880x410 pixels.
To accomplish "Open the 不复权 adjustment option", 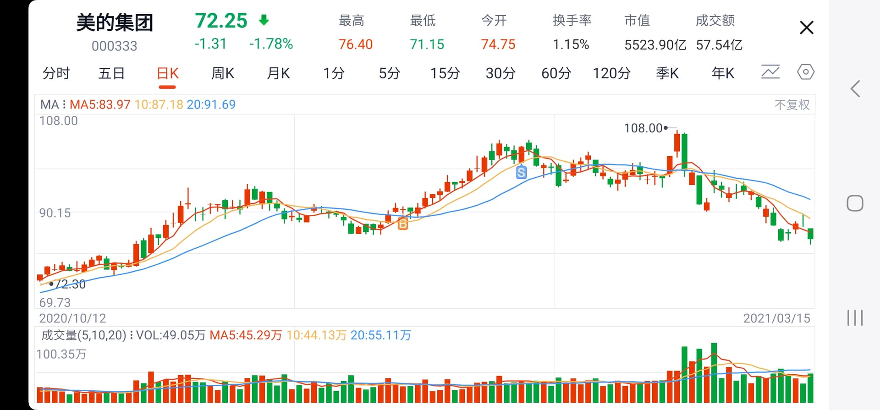I will coord(792,105).
